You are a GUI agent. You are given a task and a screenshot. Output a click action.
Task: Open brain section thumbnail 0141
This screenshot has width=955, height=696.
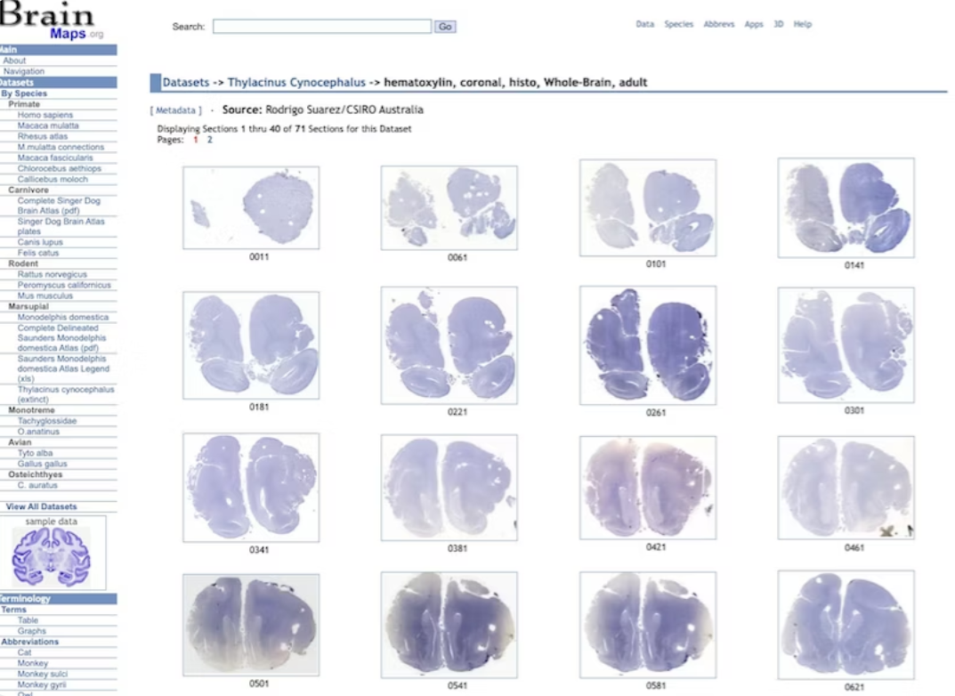click(x=846, y=208)
